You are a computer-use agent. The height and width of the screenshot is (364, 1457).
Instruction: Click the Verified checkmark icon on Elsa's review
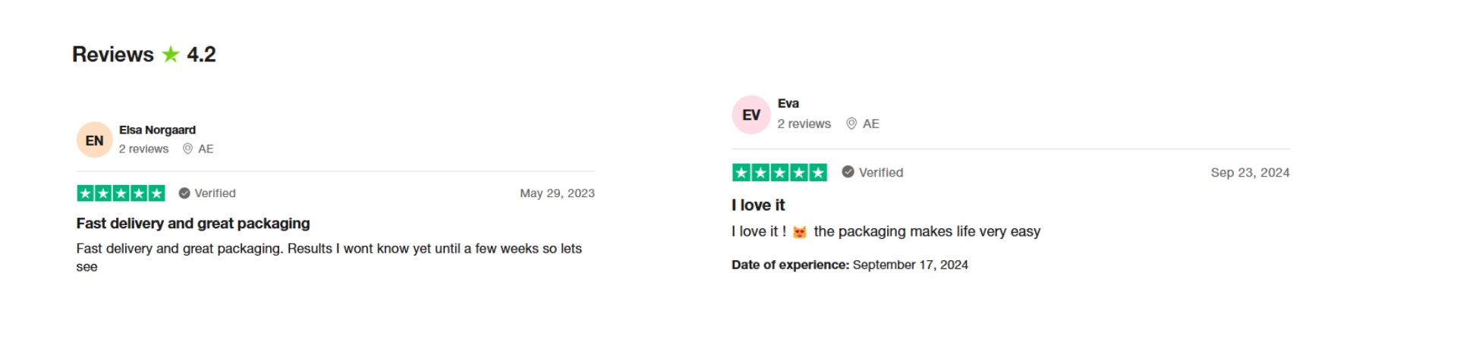[x=184, y=193]
